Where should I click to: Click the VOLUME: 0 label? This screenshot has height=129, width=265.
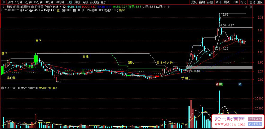click(x=12, y=88)
